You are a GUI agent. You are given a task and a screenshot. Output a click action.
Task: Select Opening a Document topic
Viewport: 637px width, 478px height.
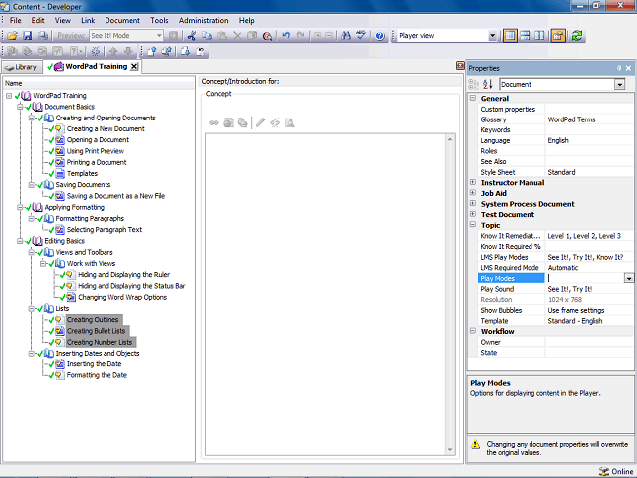[x=98, y=139]
